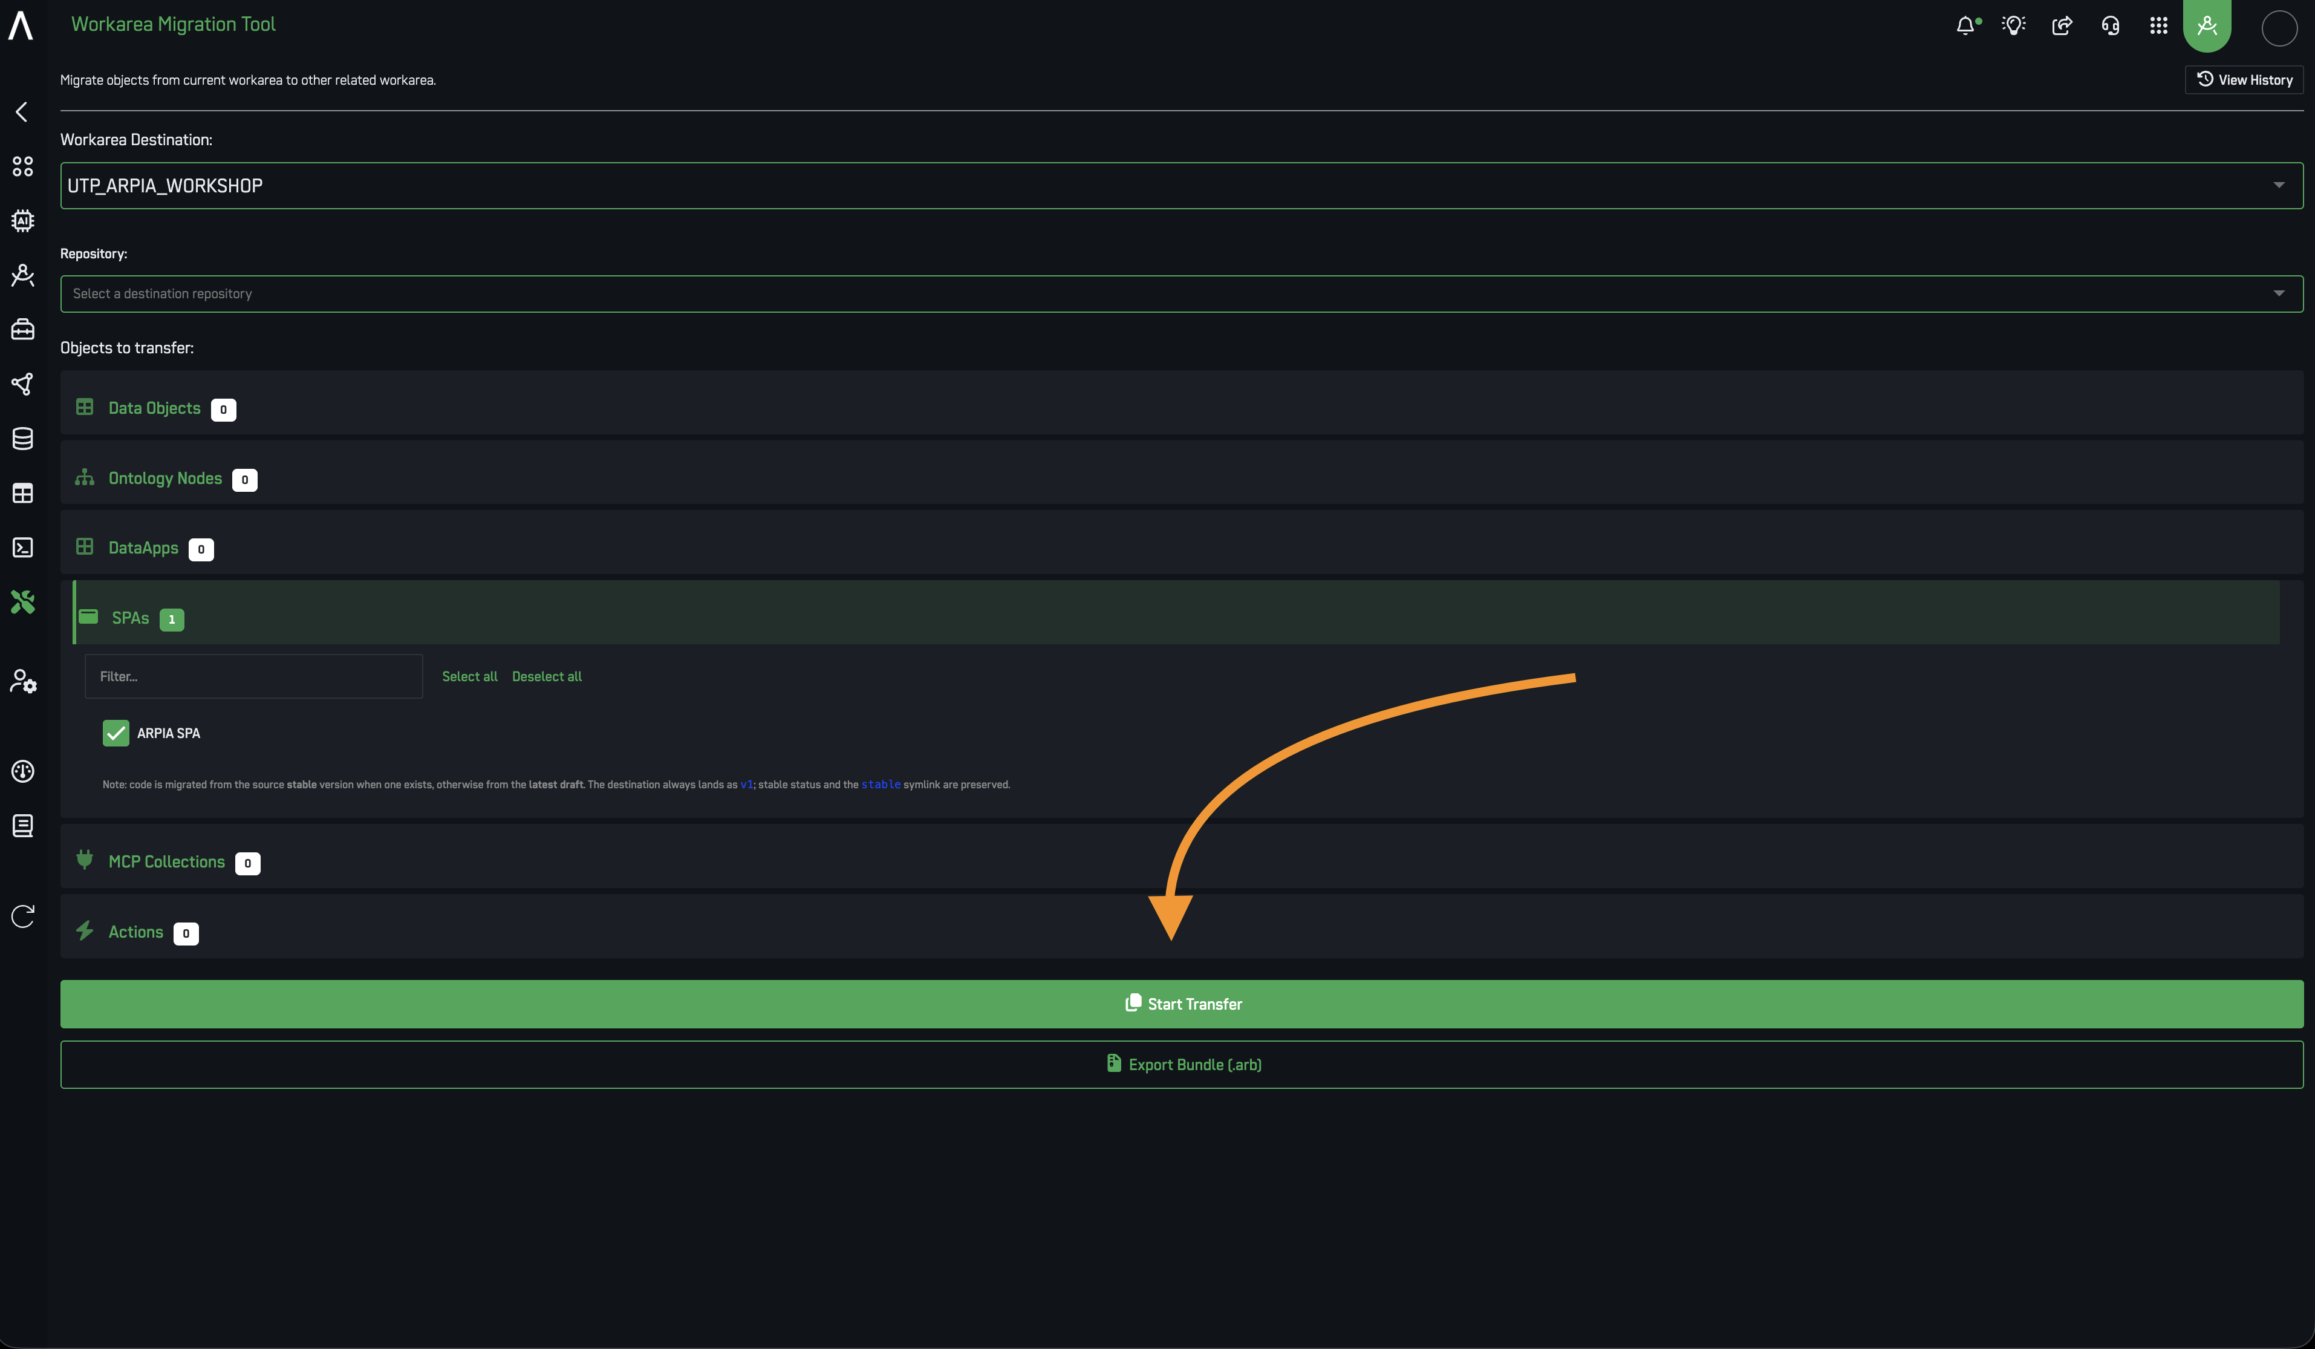Open the AI chip sidebar icon

23,221
